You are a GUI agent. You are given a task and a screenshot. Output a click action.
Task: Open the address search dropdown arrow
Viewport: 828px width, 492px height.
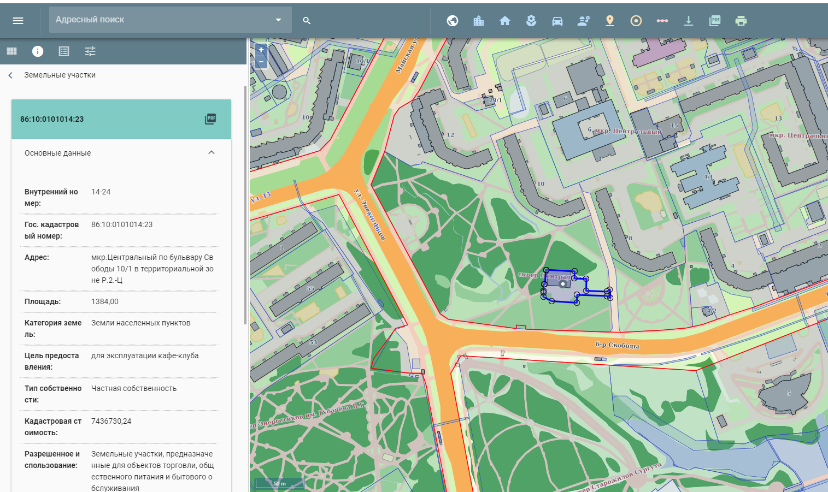pos(278,20)
